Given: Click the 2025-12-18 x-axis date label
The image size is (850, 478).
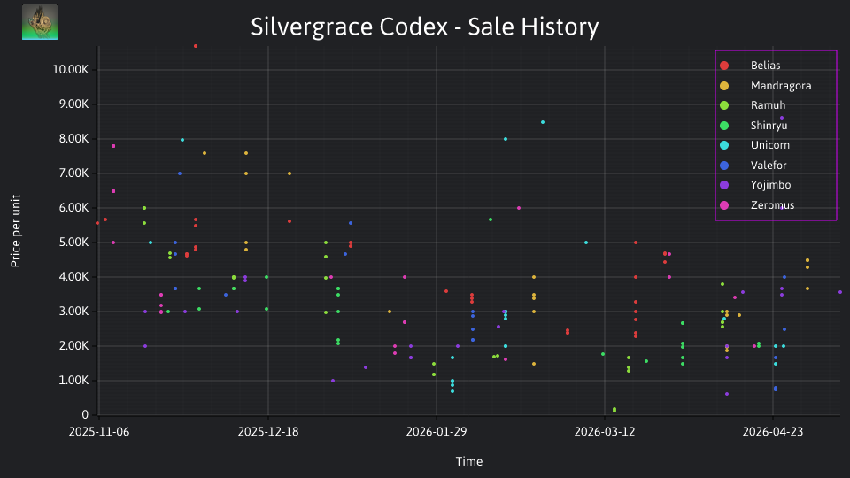Looking at the screenshot, I should [267, 432].
